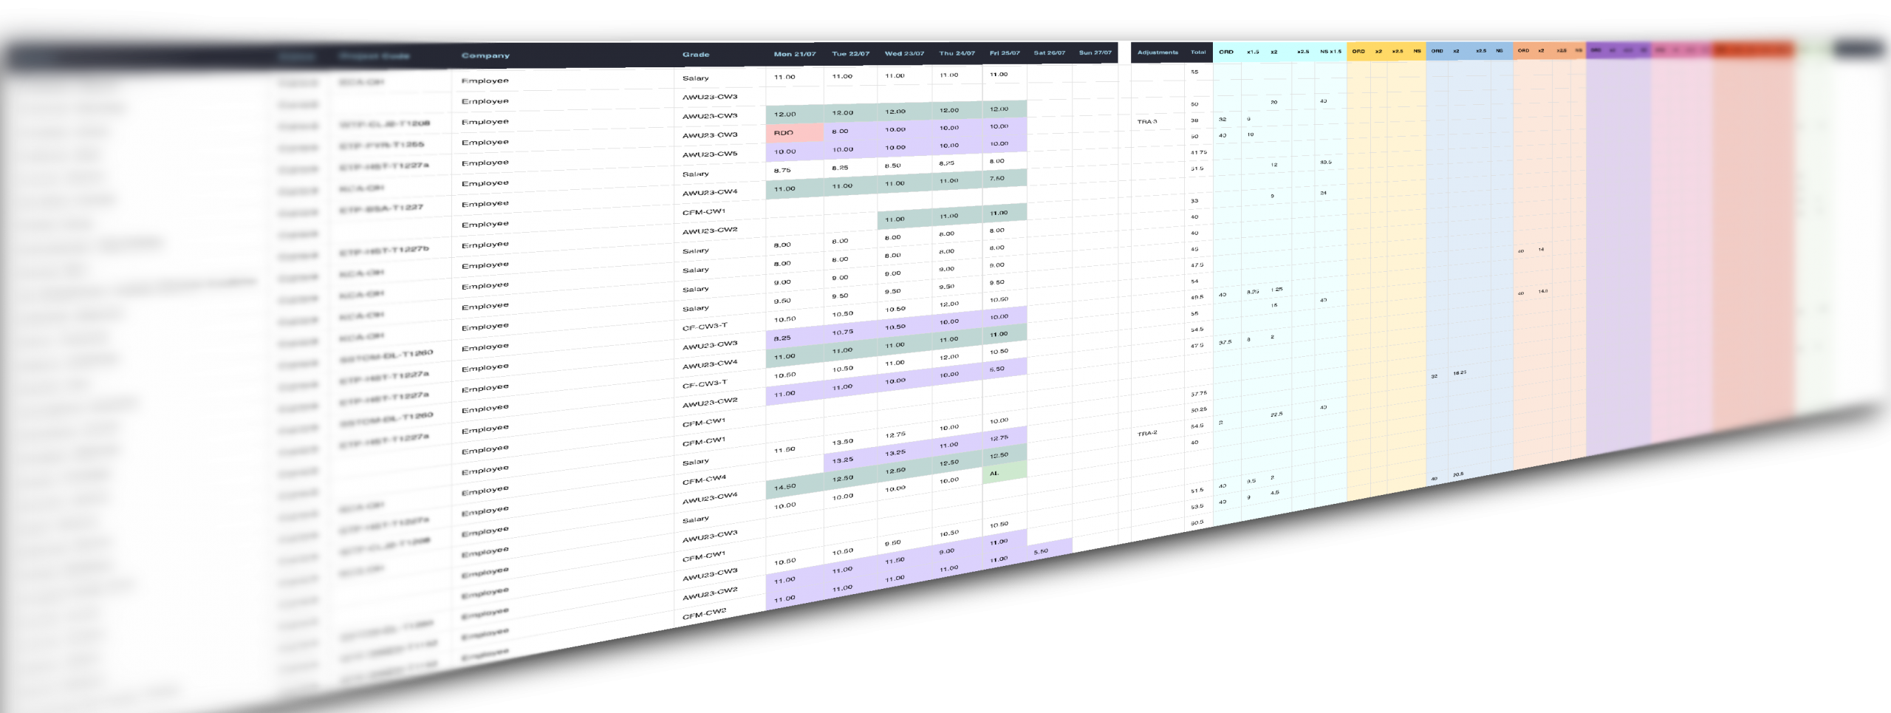Select the NS x1.5 column header
The height and width of the screenshot is (713, 1891).
pyautogui.click(x=1330, y=52)
